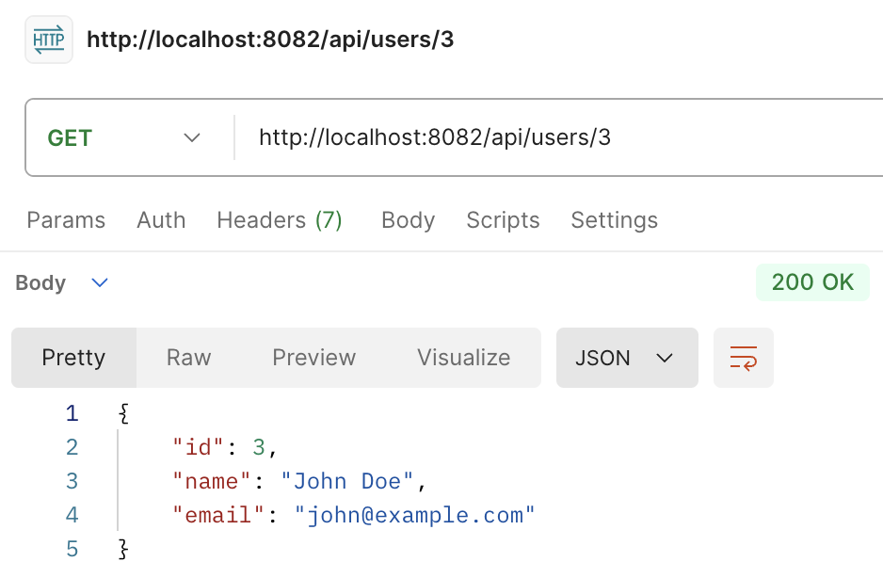883x578 pixels.
Task: Open the Visualize response view
Action: click(x=464, y=358)
